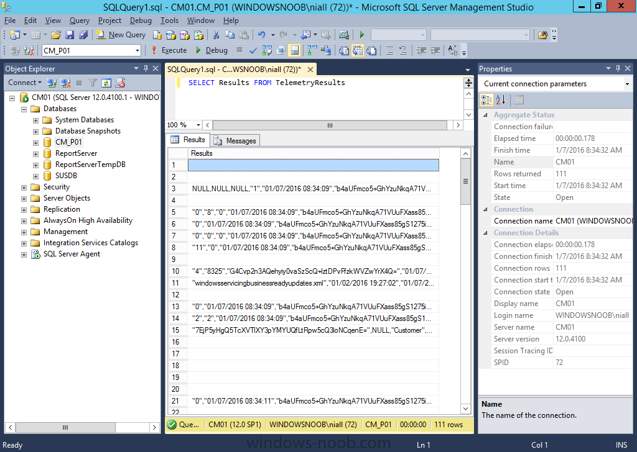Viewport: 637px width, 452px height.
Task: Click the Analysis Services DMX Query icon
Action: [x=185, y=35]
